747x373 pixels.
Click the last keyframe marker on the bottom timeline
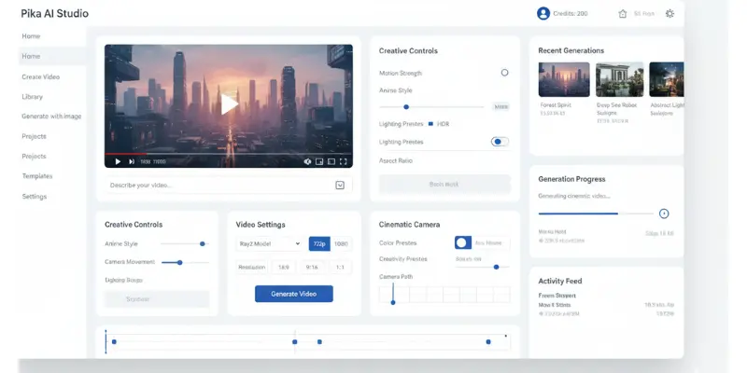tap(487, 341)
